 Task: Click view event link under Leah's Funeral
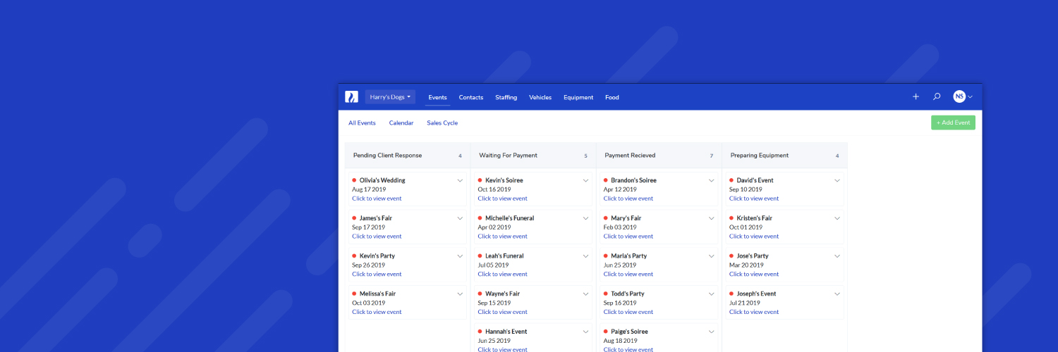tap(502, 275)
